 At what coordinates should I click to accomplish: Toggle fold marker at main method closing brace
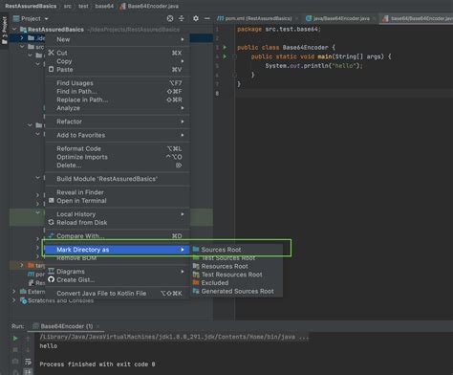click(x=234, y=75)
